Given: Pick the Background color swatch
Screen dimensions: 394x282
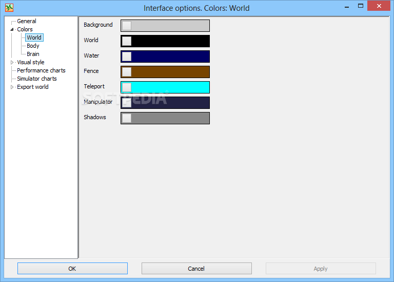Looking at the screenshot, I should pyautogui.click(x=165, y=26).
